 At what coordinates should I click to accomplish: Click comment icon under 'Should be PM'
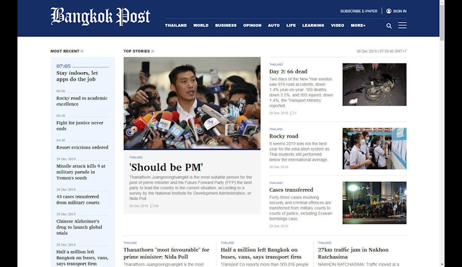[152, 206]
